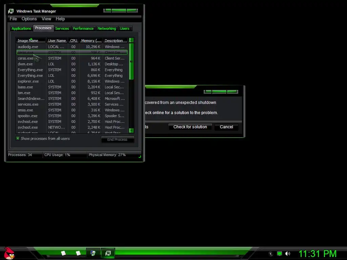Select the spoolsv.exe process
Image resolution: width=347 pixels, height=260 pixels.
(x=72, y=116)
